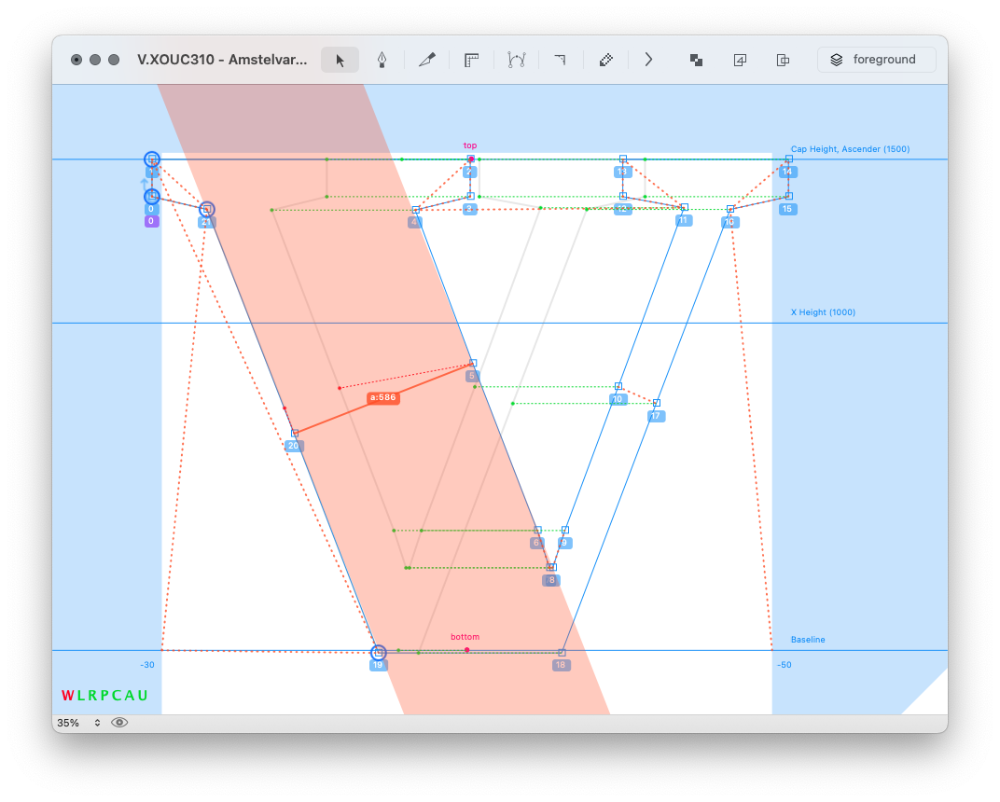Choose the bezier curve segment tool
The image size is (1000, 802).
click(517, 60)
